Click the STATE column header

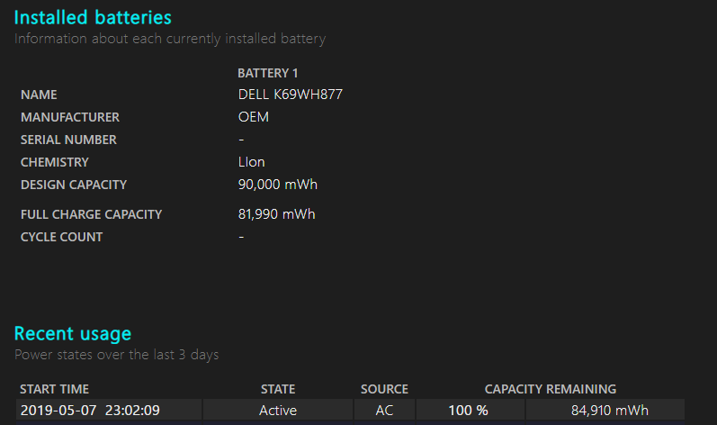[278, 389]
